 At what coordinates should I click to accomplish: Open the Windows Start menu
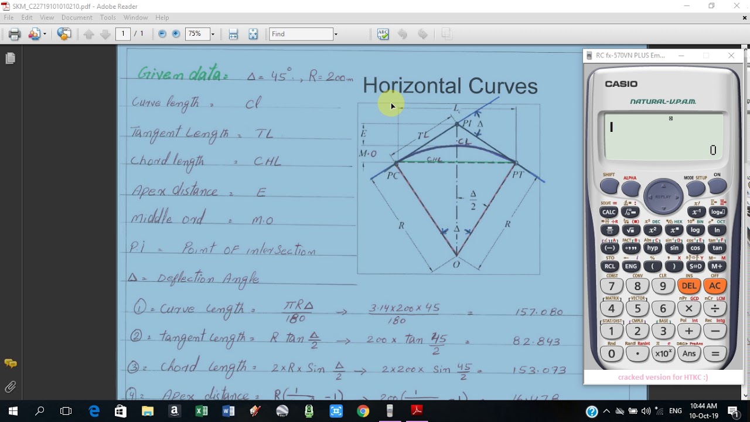click(13, 411)
